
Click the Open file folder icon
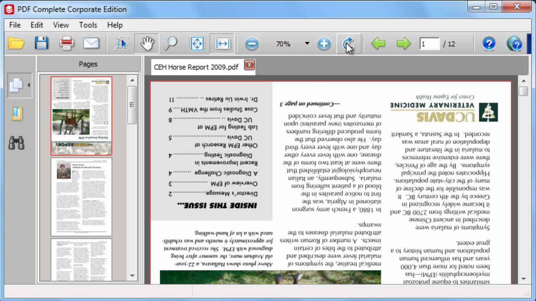[x=16, y=43]
